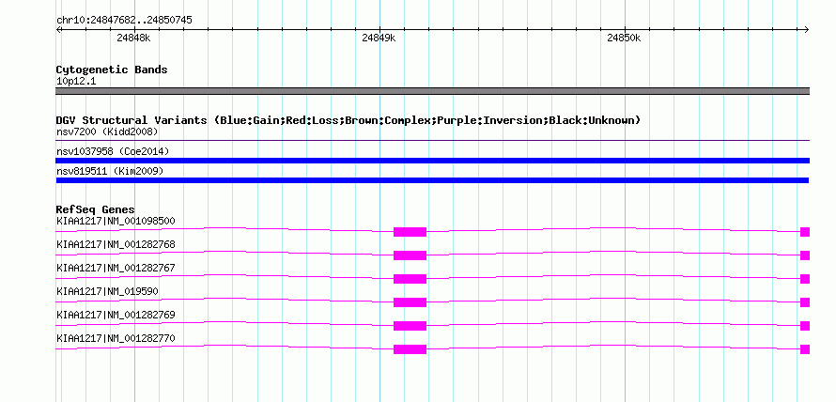Click the middle exon of NM_001098500
The height and width of the screenshot is (402, 836).
click(x=410, y=232)
